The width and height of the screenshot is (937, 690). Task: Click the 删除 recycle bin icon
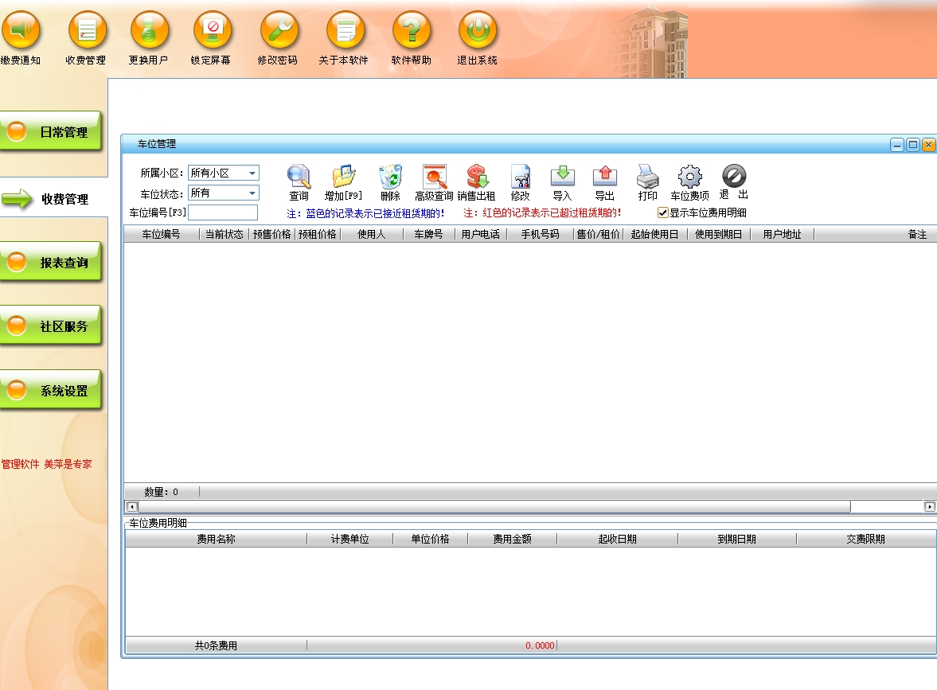390,177
